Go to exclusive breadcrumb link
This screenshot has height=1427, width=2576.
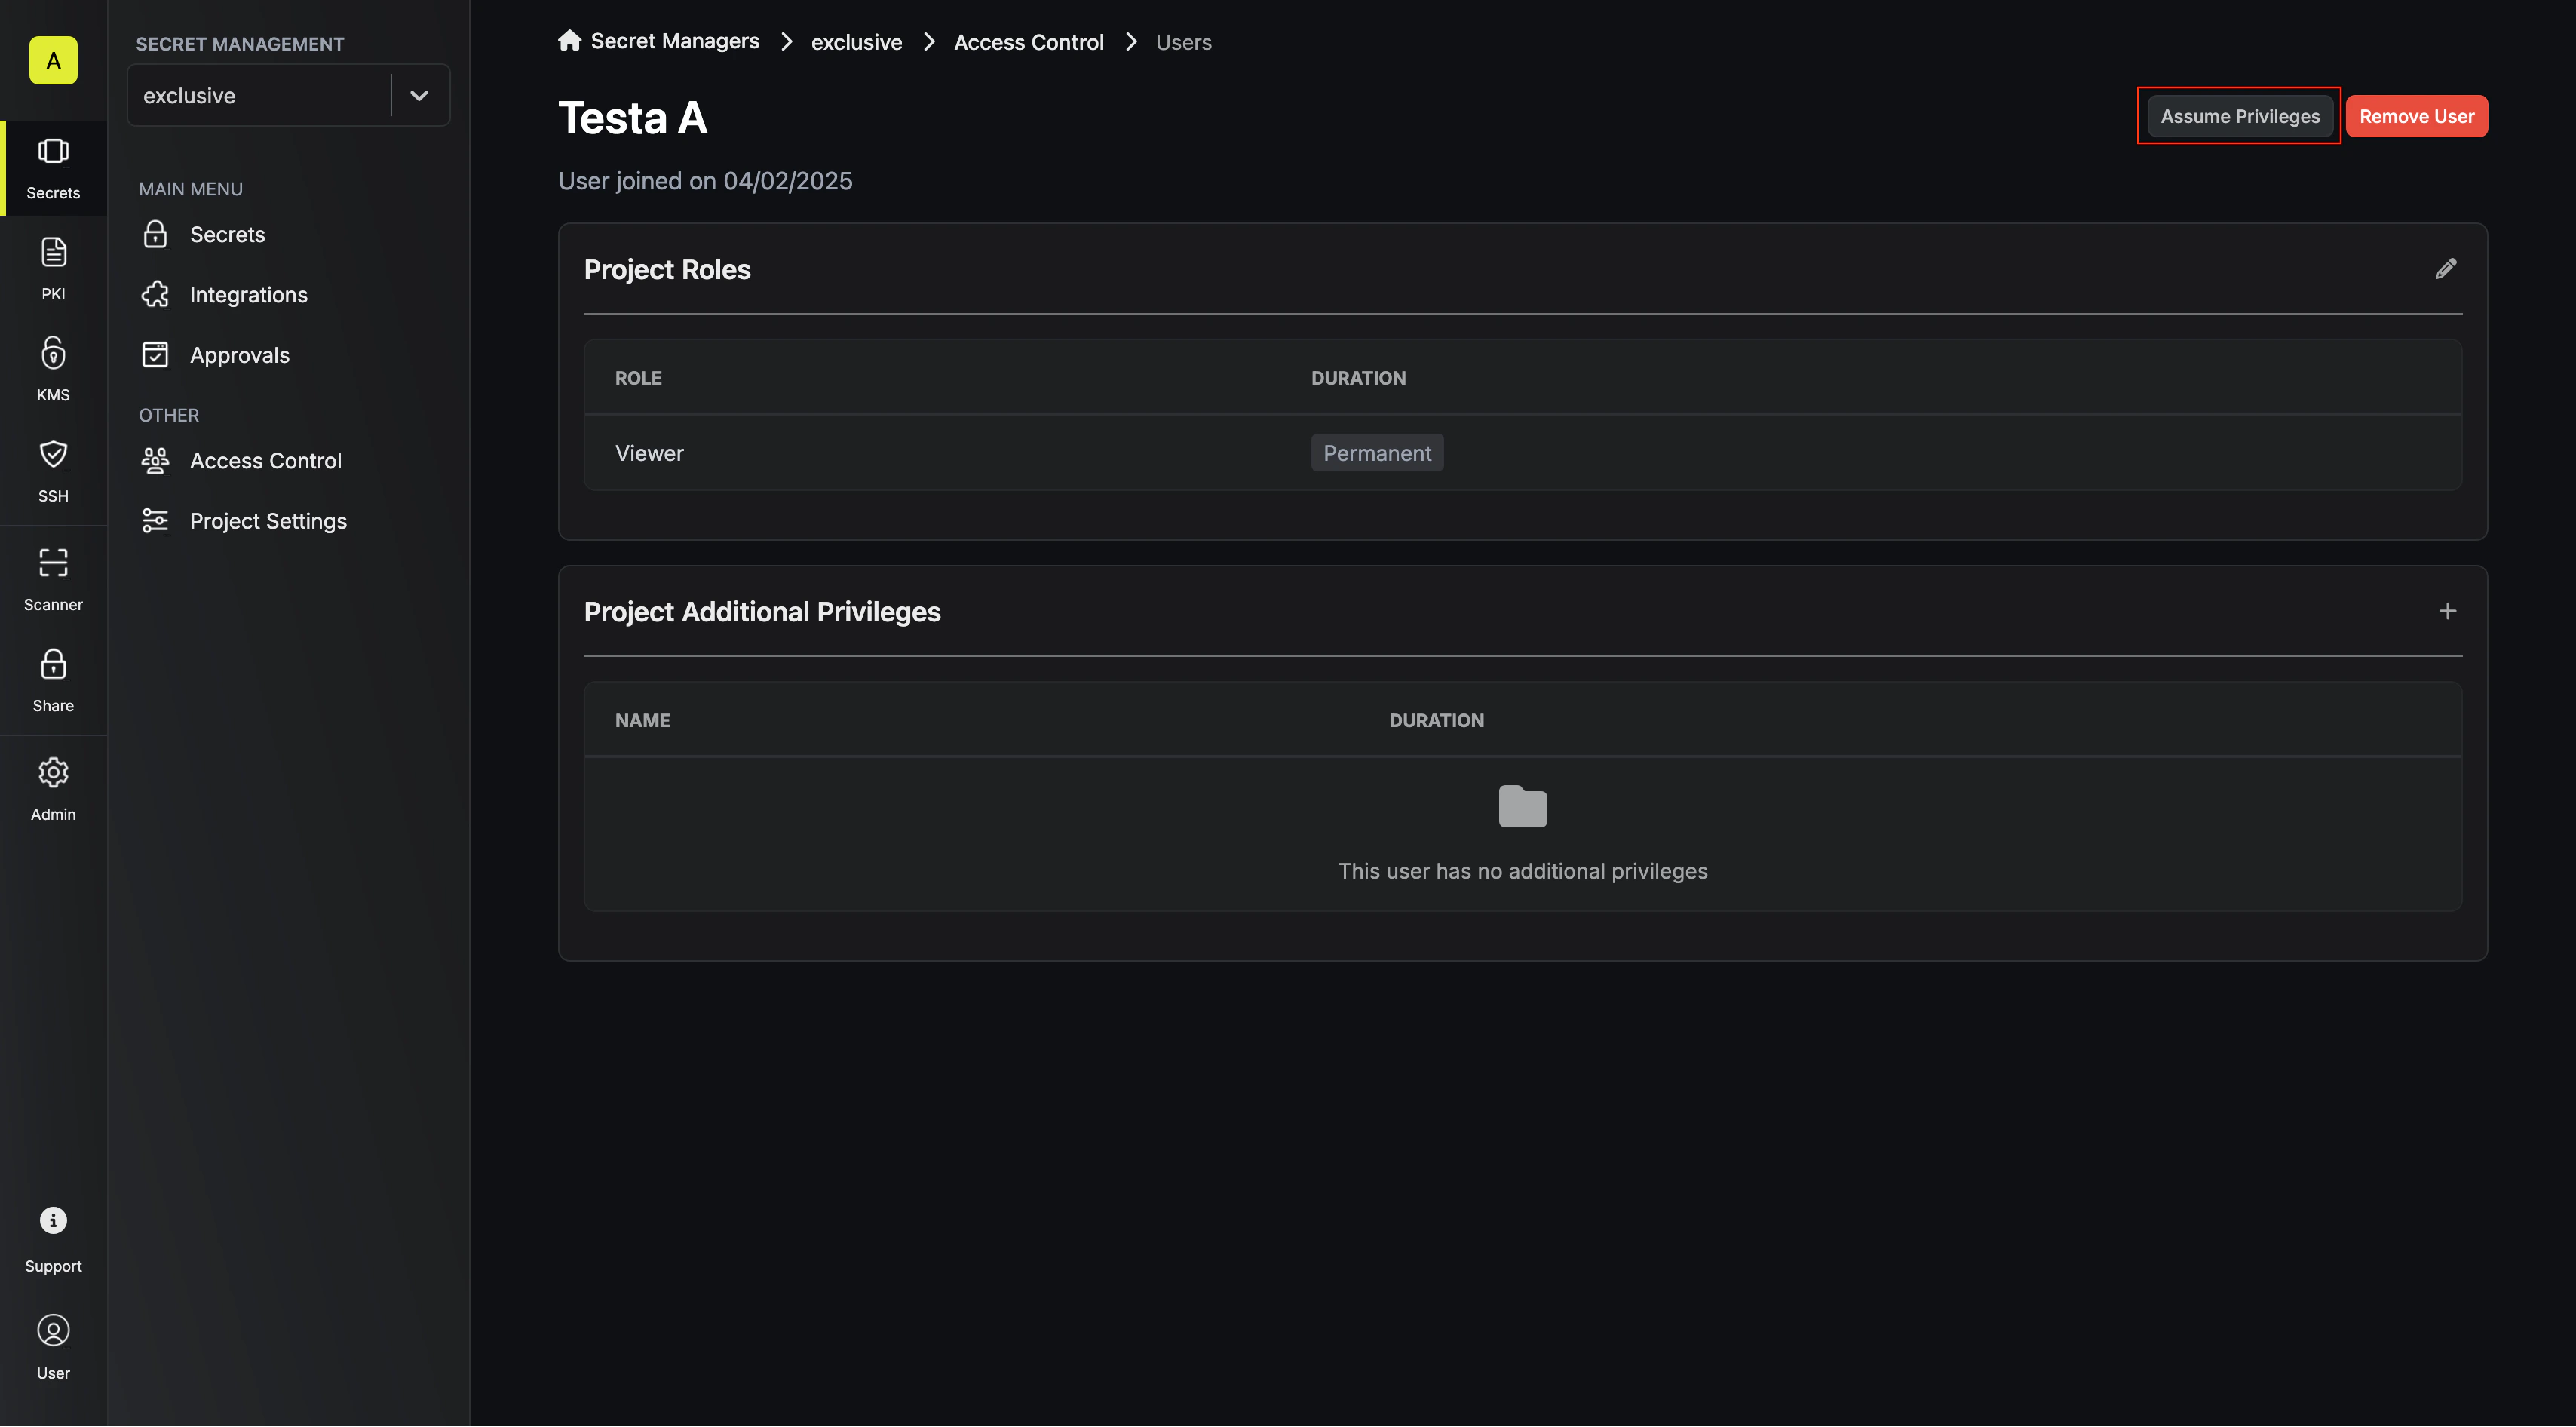pyautogui.click(x=856, y=42)
